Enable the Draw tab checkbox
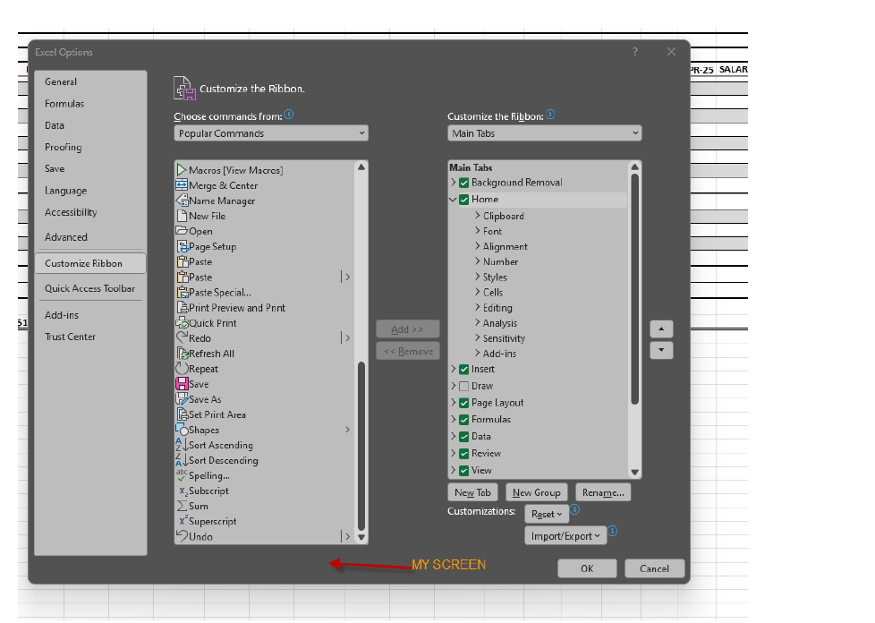875x623 pixels. coord(463,386)
